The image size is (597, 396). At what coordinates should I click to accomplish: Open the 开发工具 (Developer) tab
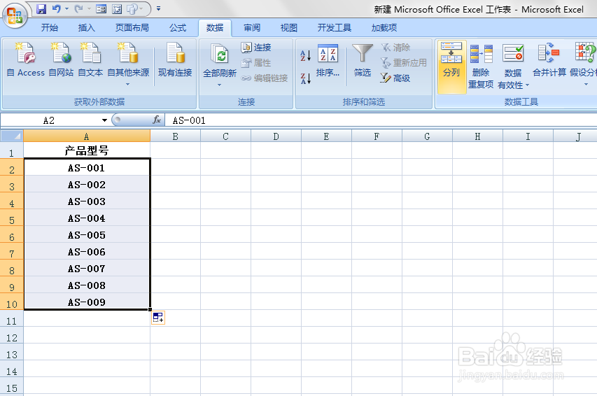coord(335,28)
